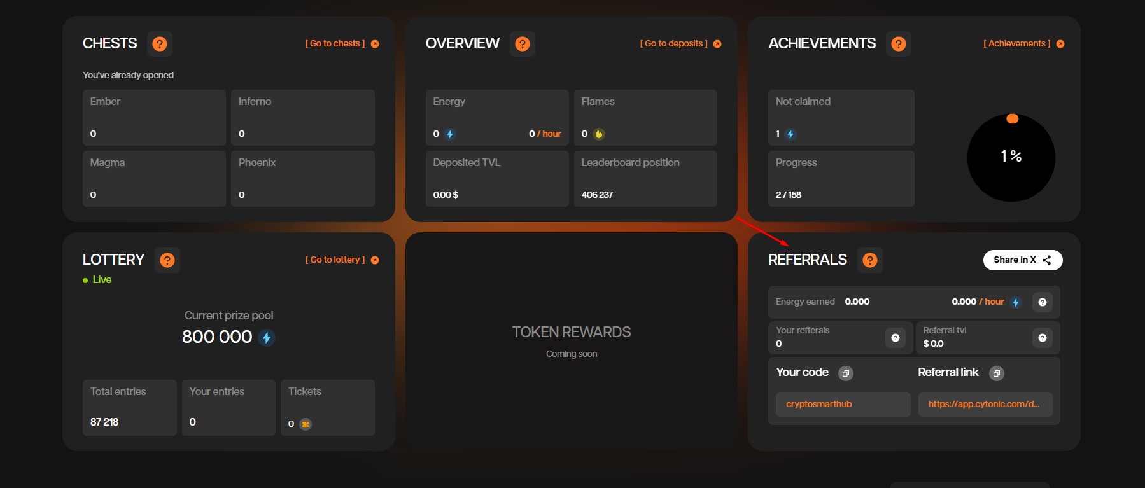Open the Lottery help question mark icon
Image resolution: width=1145 pixels, height=488 pixels.
point(167,260)
